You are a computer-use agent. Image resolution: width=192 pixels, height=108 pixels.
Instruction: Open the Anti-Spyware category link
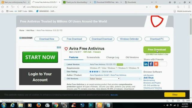pyautogui.click(x=148, y=75)
